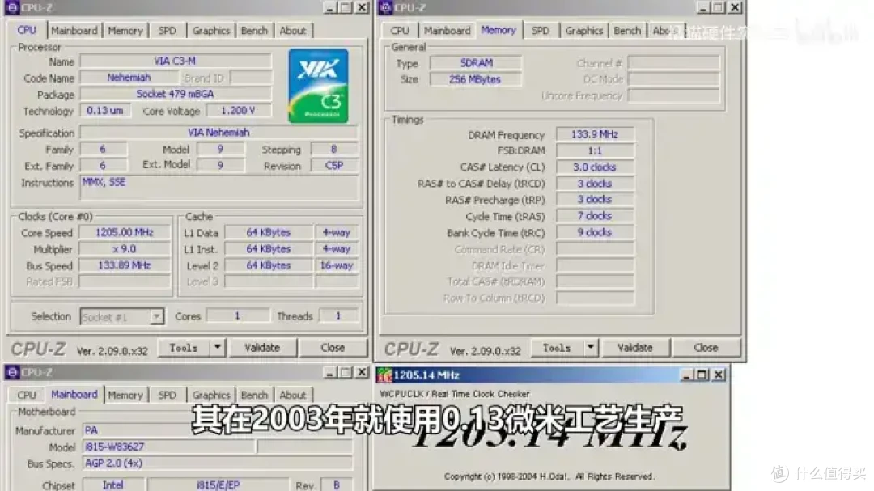Image resolution: width=874 pixels, height=491 pixels.
Task: Click memory Type value SDRAM
Action: (x=476, y=63)
